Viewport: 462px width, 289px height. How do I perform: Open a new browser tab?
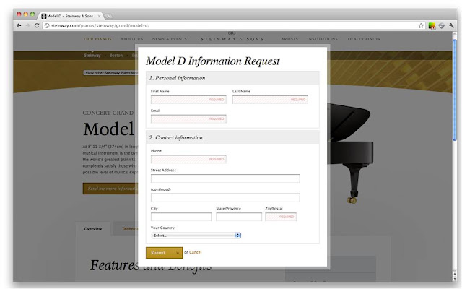click(108, 16)
